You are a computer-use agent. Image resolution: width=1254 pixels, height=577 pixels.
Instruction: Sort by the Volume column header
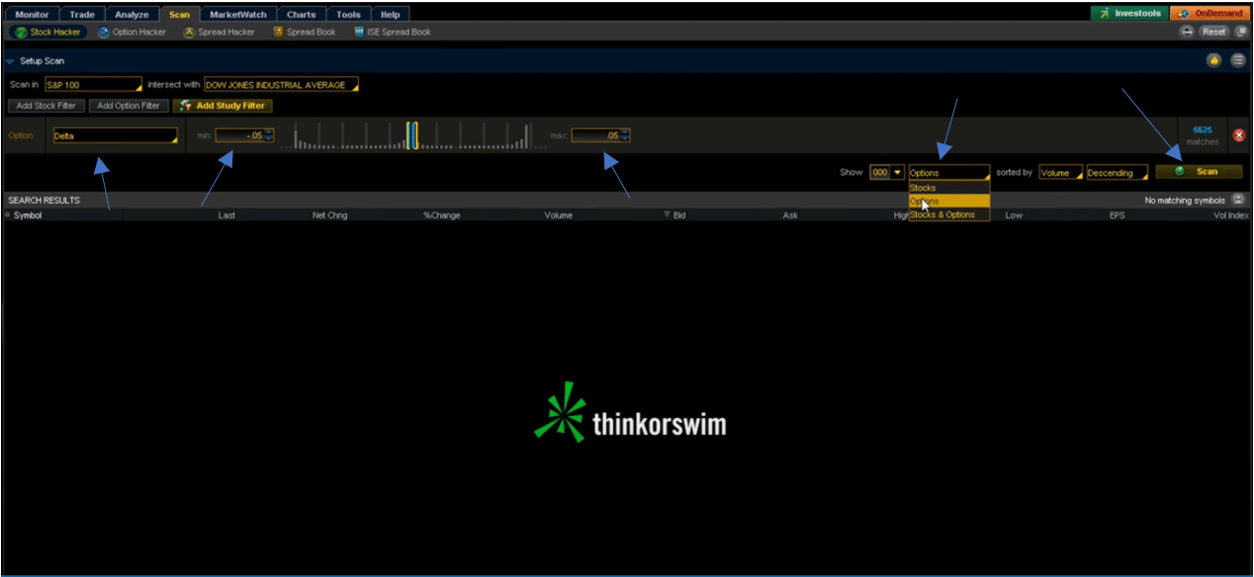(x=558, y=215)
